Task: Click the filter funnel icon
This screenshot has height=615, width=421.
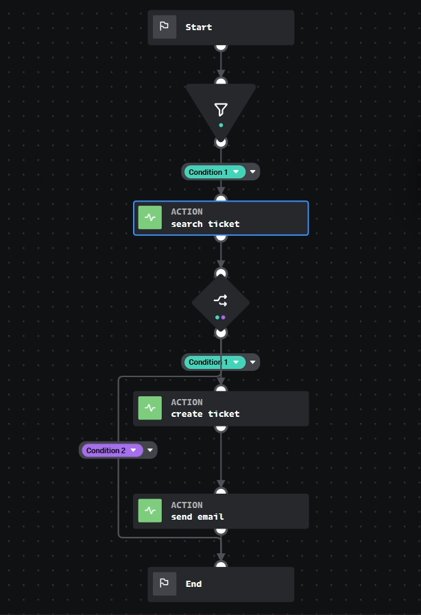Action: pyautogui.click(x=221, y=110)
